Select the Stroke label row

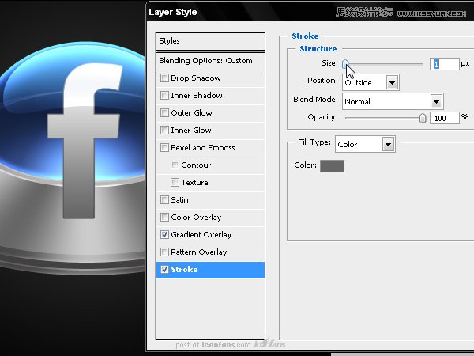click(210, 270)
